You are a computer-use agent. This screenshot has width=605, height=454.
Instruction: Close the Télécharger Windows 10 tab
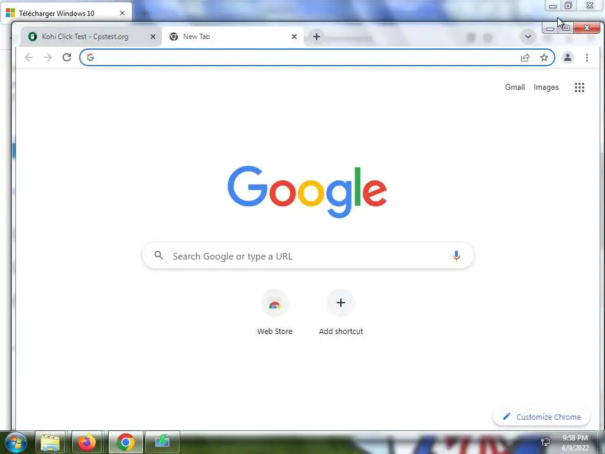point(122,13)
